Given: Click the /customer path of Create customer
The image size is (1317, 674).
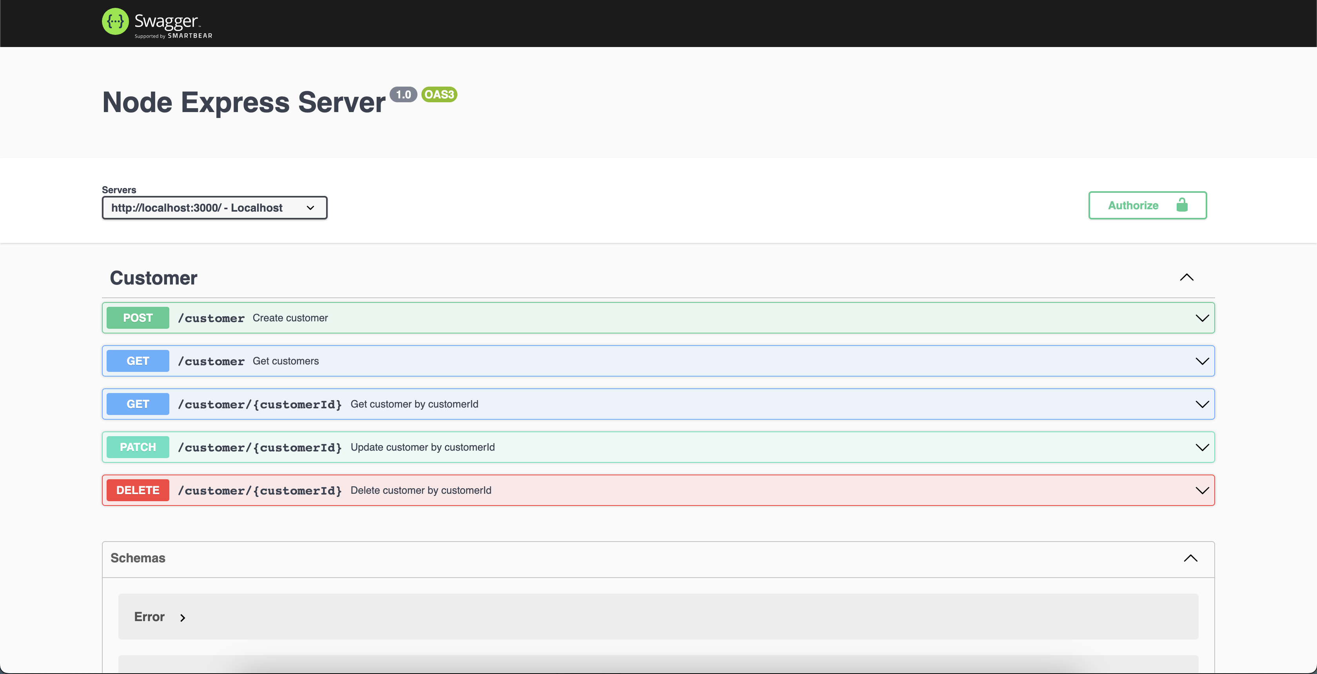Looking at the screenshot, I should (211, 318).
